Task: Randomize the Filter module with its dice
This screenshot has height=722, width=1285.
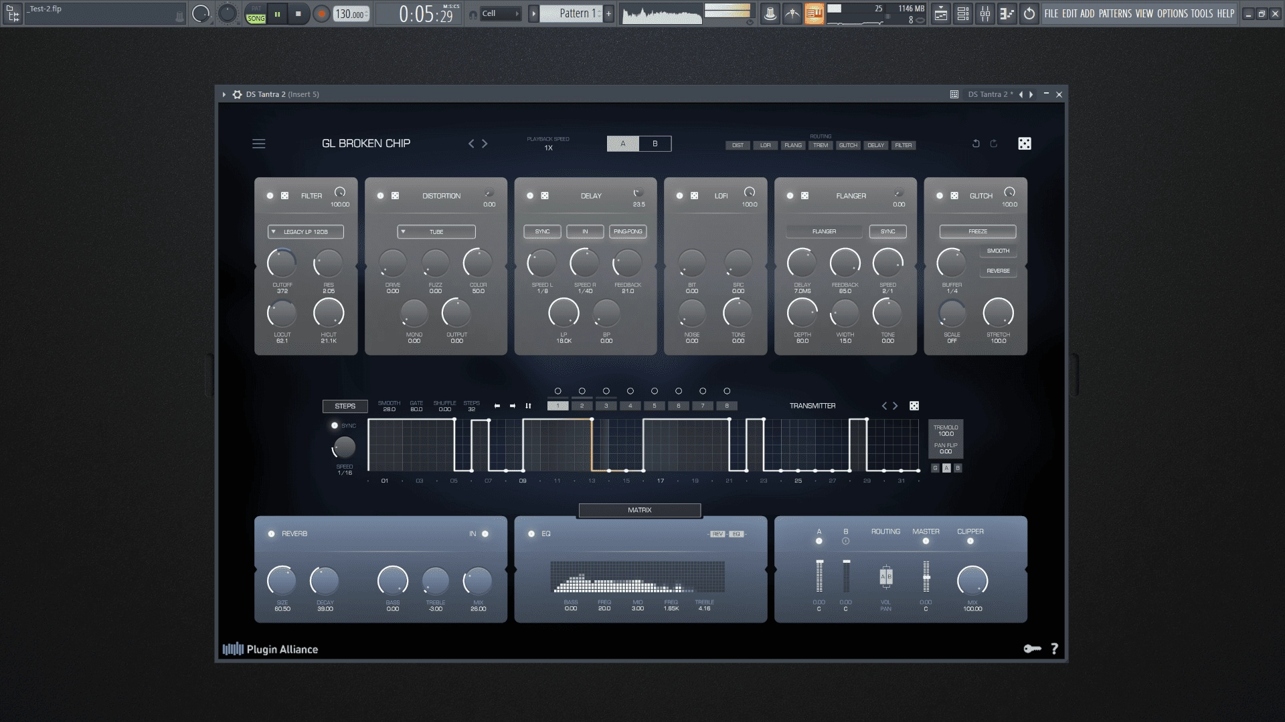Action: pos(284,196)
